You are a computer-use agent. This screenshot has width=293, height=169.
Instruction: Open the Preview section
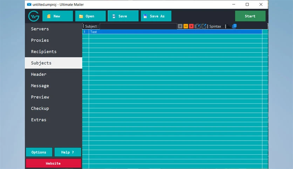53,97
